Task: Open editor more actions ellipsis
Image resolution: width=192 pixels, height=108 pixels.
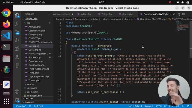Action: click(188, 14)
